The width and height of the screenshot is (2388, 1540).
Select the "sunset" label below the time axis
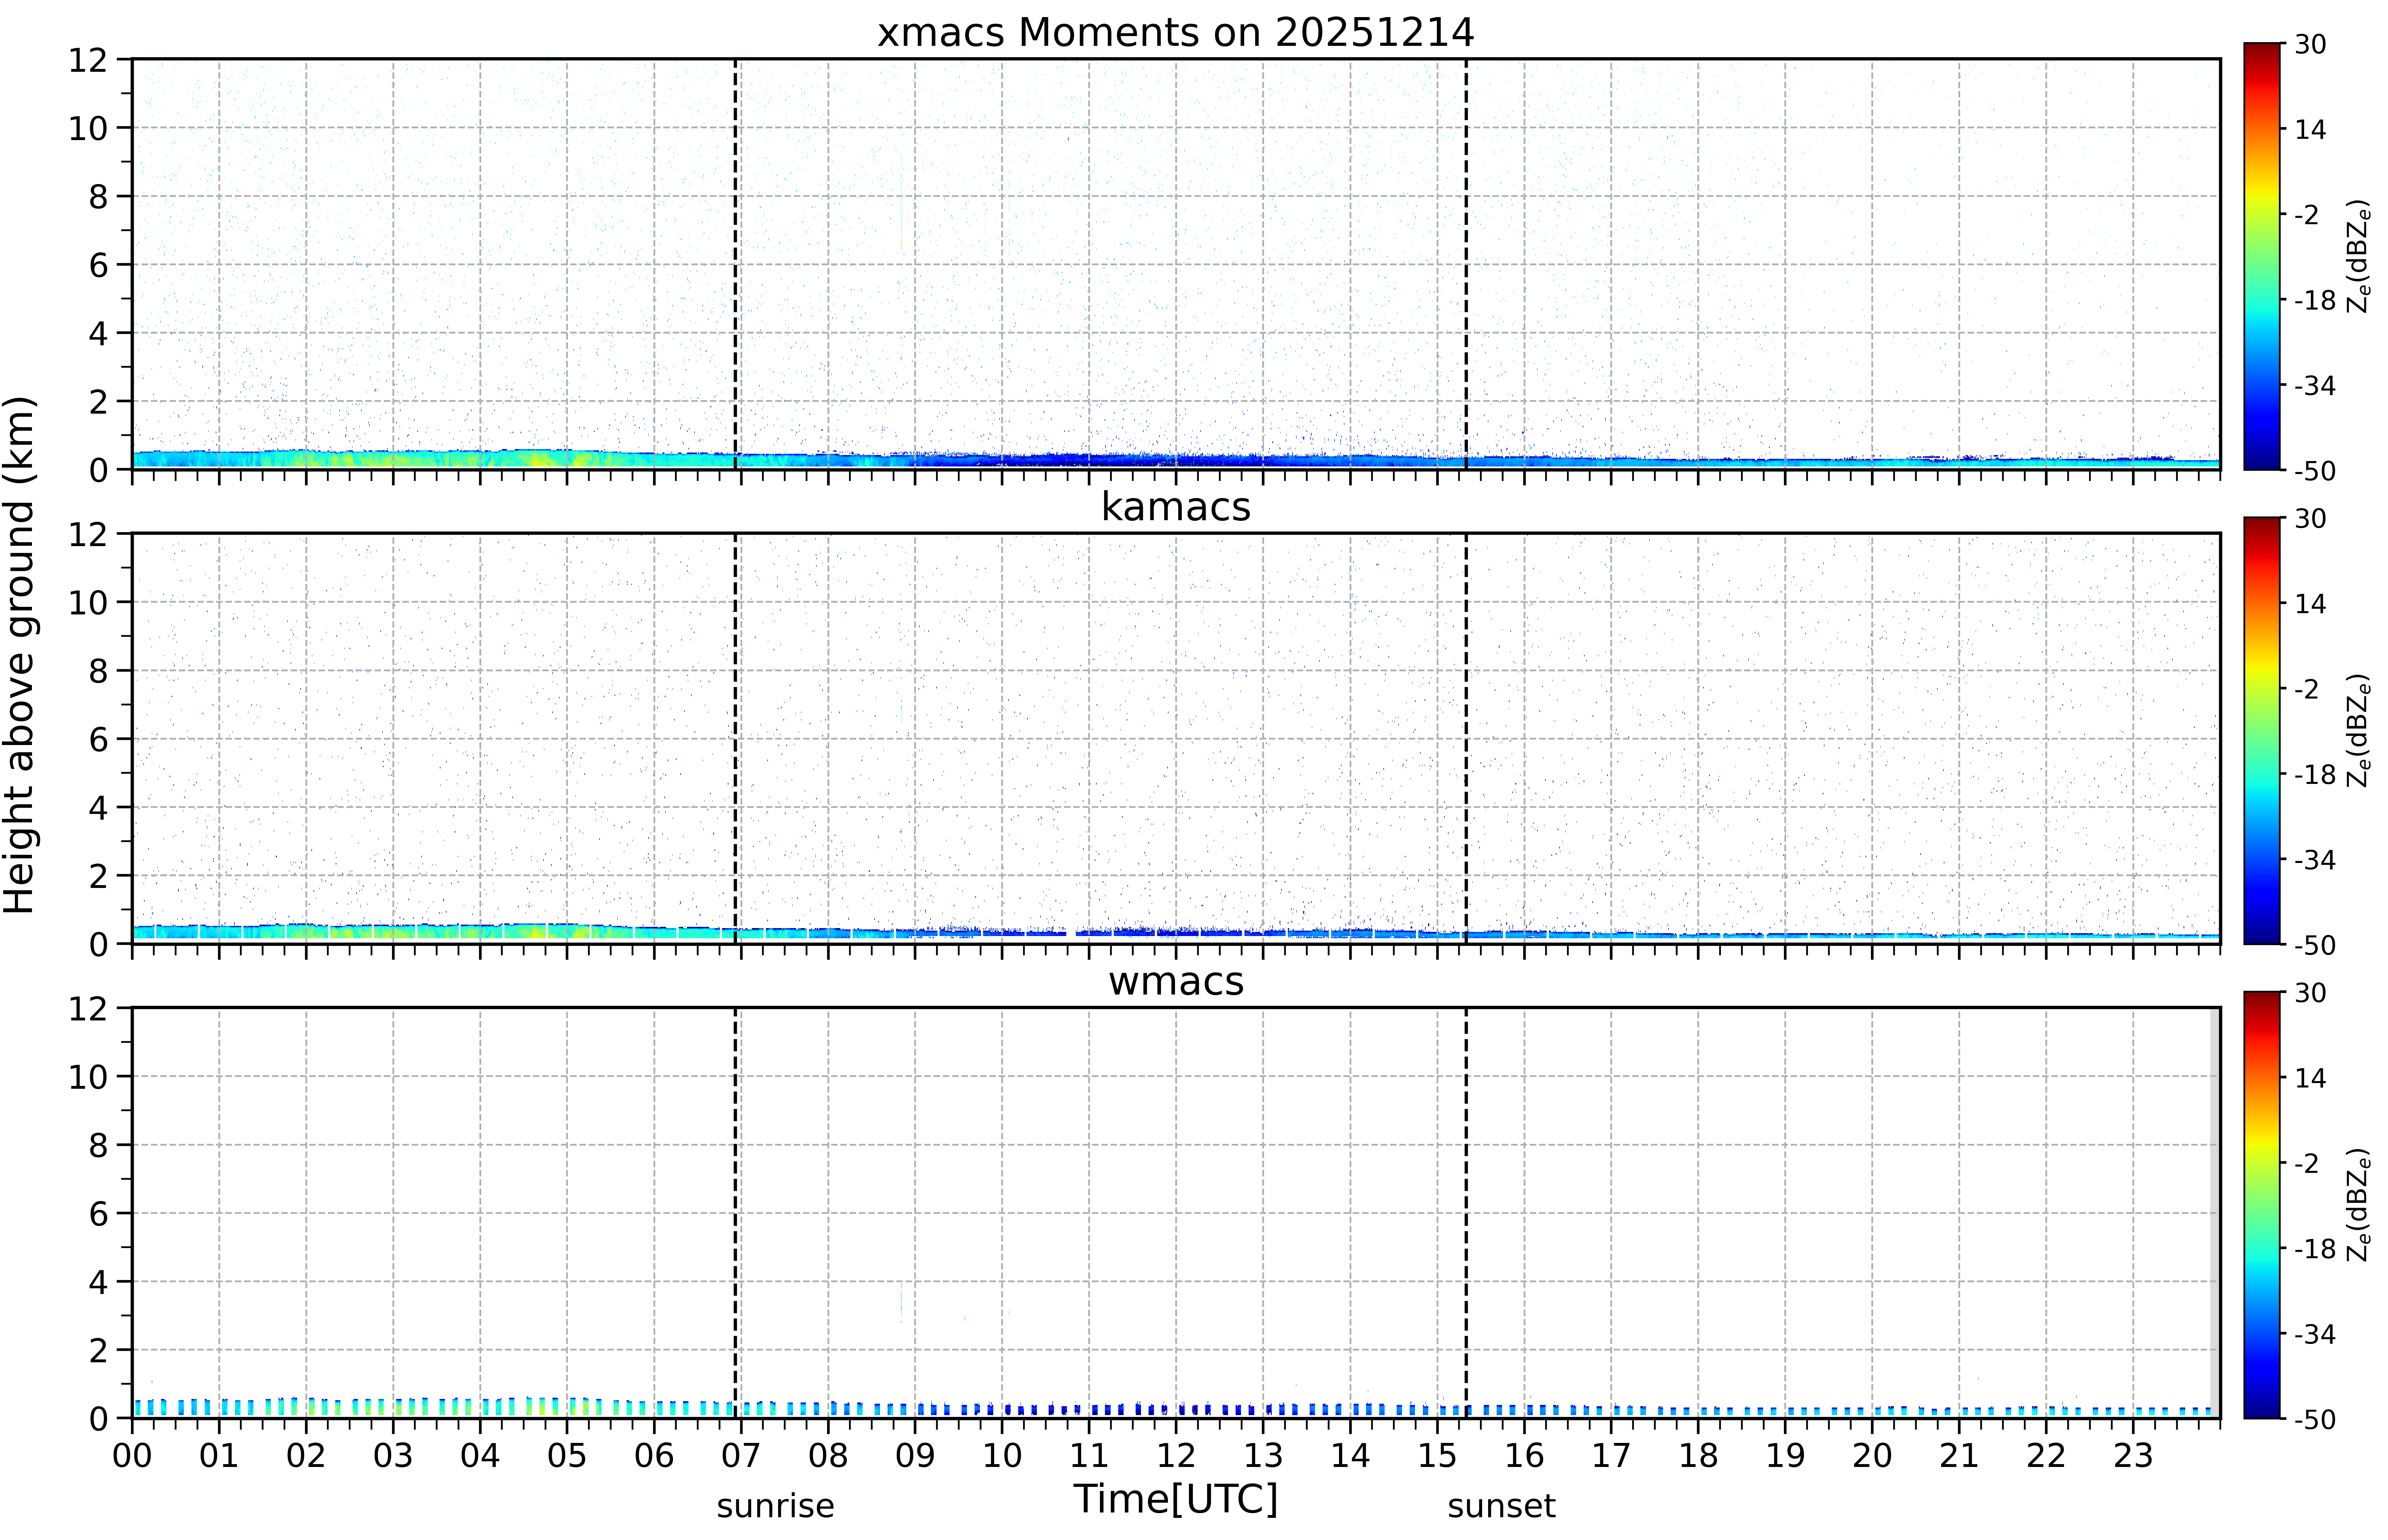(1502, 1506)
